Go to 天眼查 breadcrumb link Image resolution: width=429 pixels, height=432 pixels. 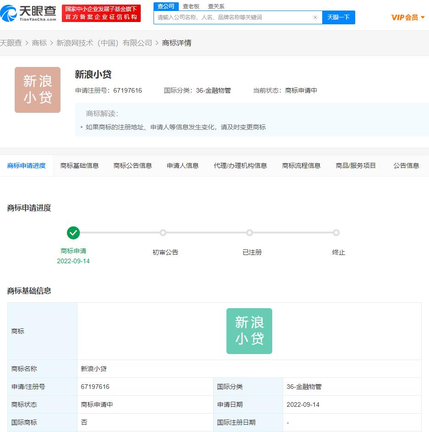point(11,43)
